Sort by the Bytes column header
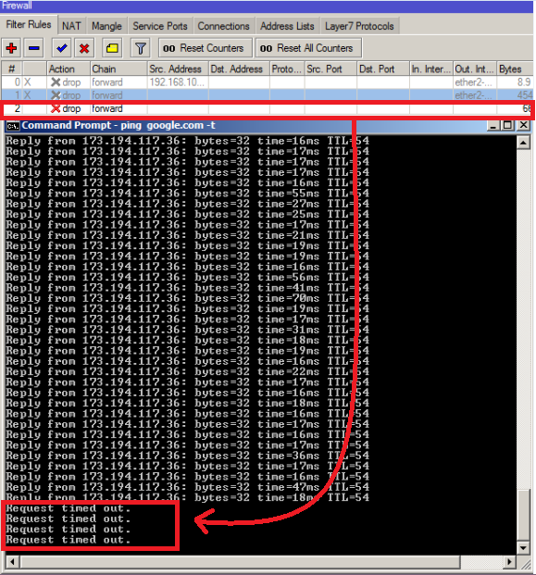Screen dimensions: 536x575 515,69
